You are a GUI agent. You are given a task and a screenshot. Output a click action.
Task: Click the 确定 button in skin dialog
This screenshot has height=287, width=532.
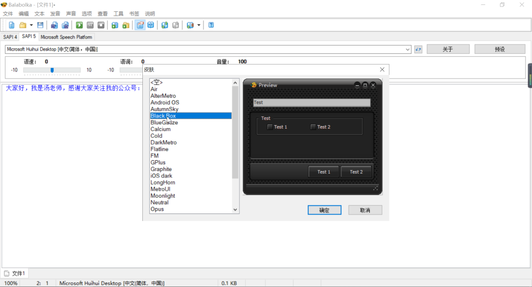[x=325, y=210]
